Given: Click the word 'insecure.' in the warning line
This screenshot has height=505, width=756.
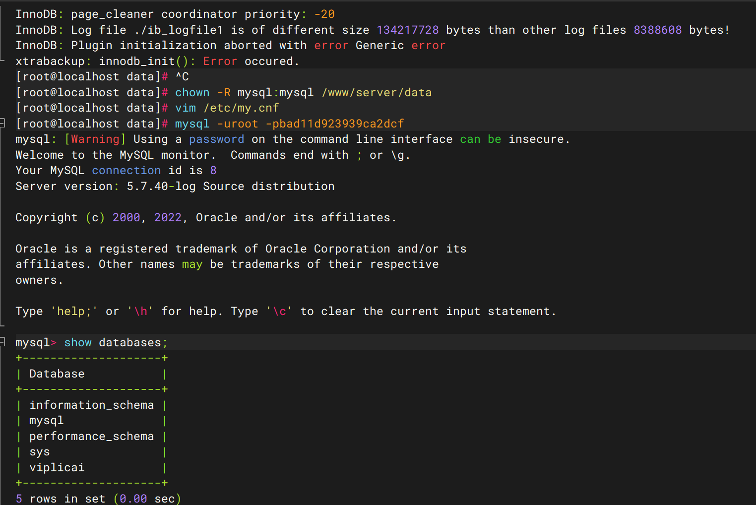Looking at the screenshot, I should click(x=539, y=139).
